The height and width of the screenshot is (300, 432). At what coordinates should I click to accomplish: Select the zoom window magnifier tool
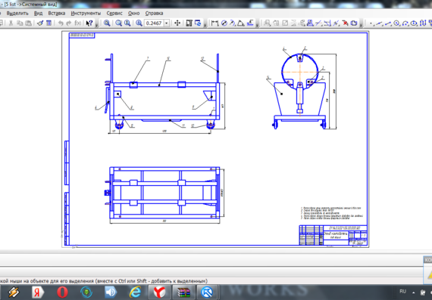click(x=107, y=23)
